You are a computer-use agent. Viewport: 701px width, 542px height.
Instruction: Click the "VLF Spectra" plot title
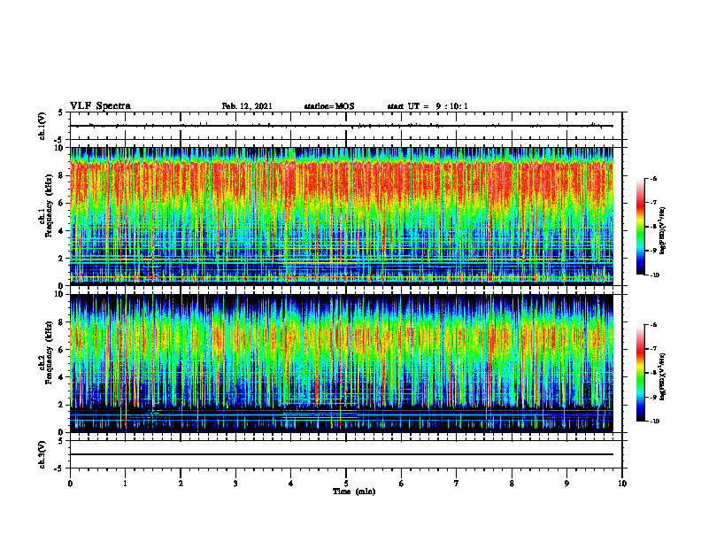click(100, 106)
